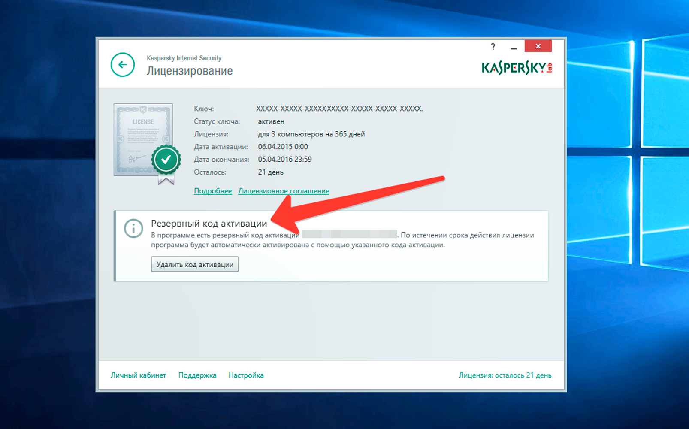Click the 'Осталось:' label

click(x=210, y=172)
